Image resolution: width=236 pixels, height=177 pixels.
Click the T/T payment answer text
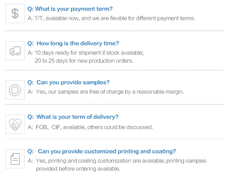(x=111, y=18)
